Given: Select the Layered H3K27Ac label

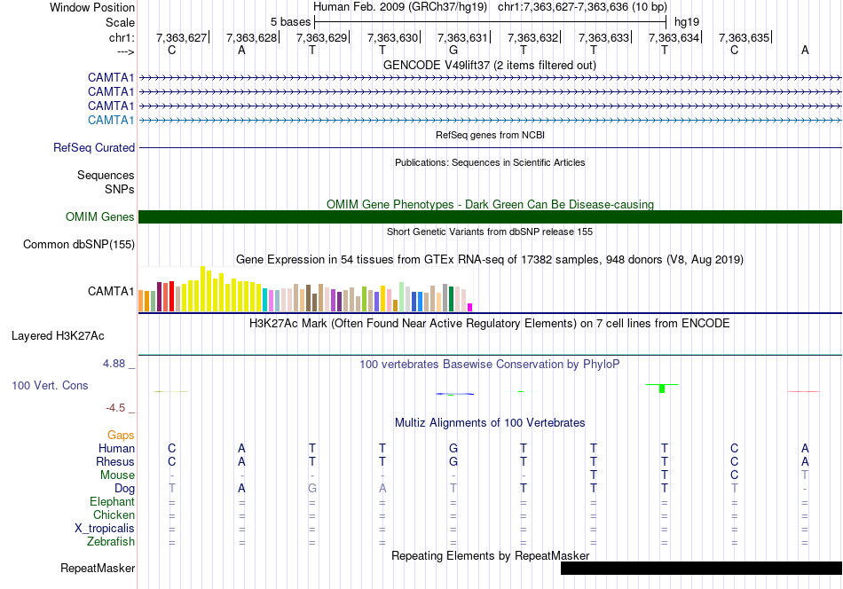Looking at the screenshot, I should [58, 336].
